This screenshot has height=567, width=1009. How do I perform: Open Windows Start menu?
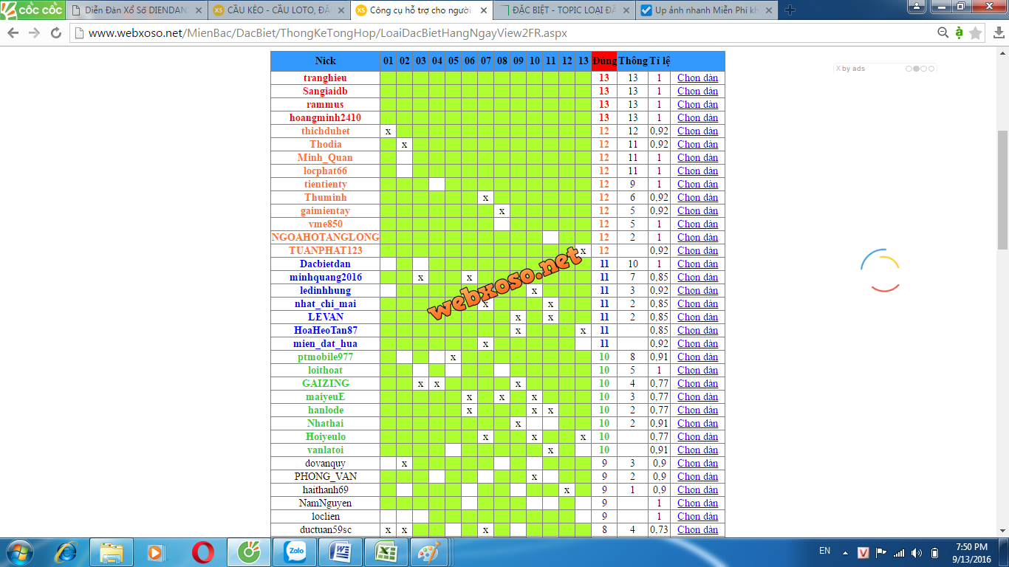click(19, 552)
